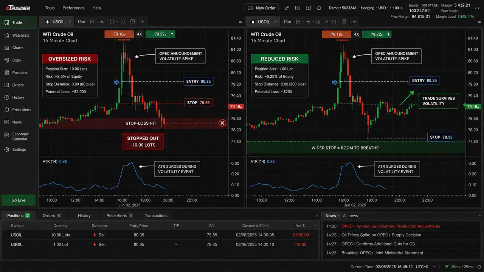Viewport: 484px width, 272px height.
Task: Sell at 79.18 on the Oversized Risk chart
Action: (119, 34)
